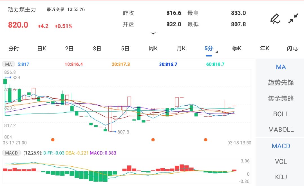Tap the third orange event dot on the timeline
304x186 pixels.
coord(206,140)
